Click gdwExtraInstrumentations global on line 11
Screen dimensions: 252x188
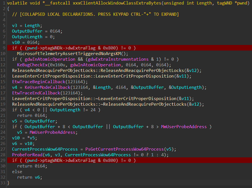[118, 59]
